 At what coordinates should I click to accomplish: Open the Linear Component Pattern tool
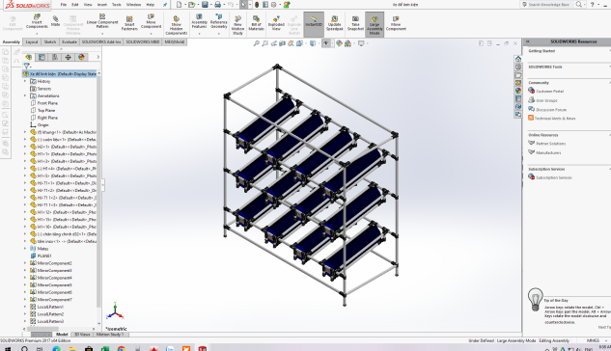[x=102, y=22]
